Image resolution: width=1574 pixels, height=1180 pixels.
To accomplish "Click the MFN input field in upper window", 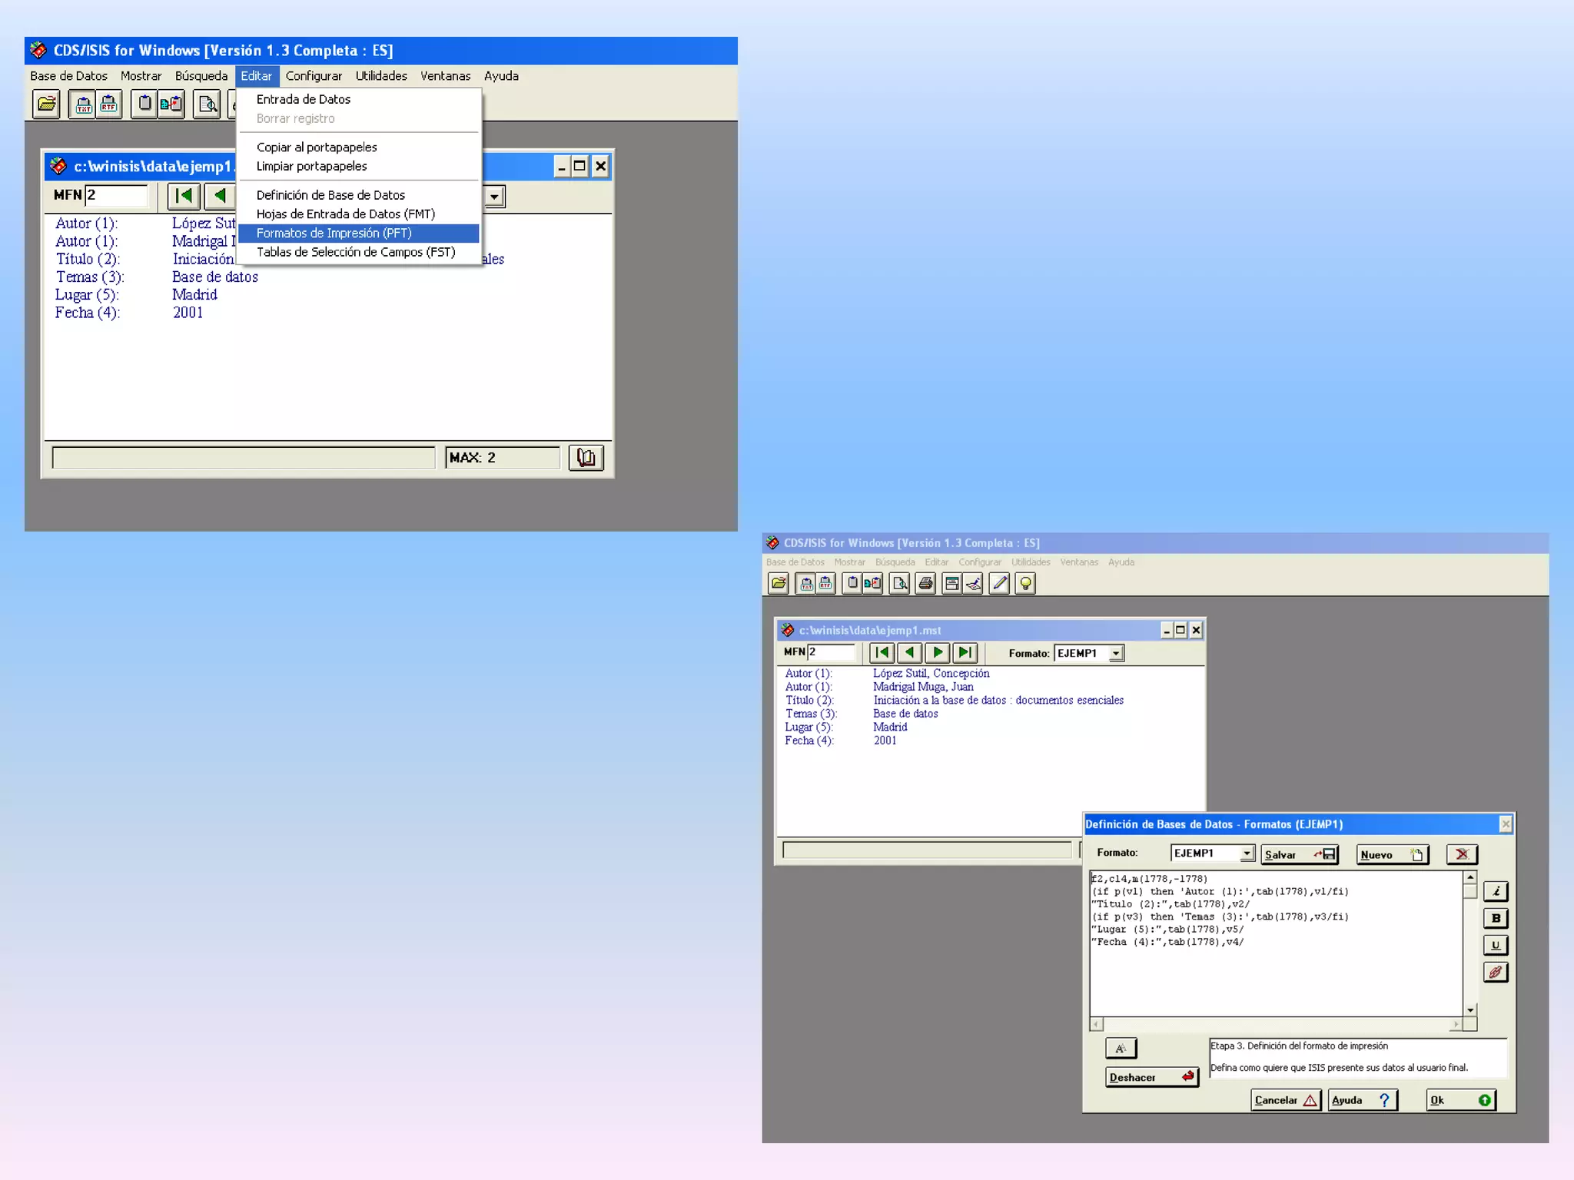I will [x=117, y=195].
